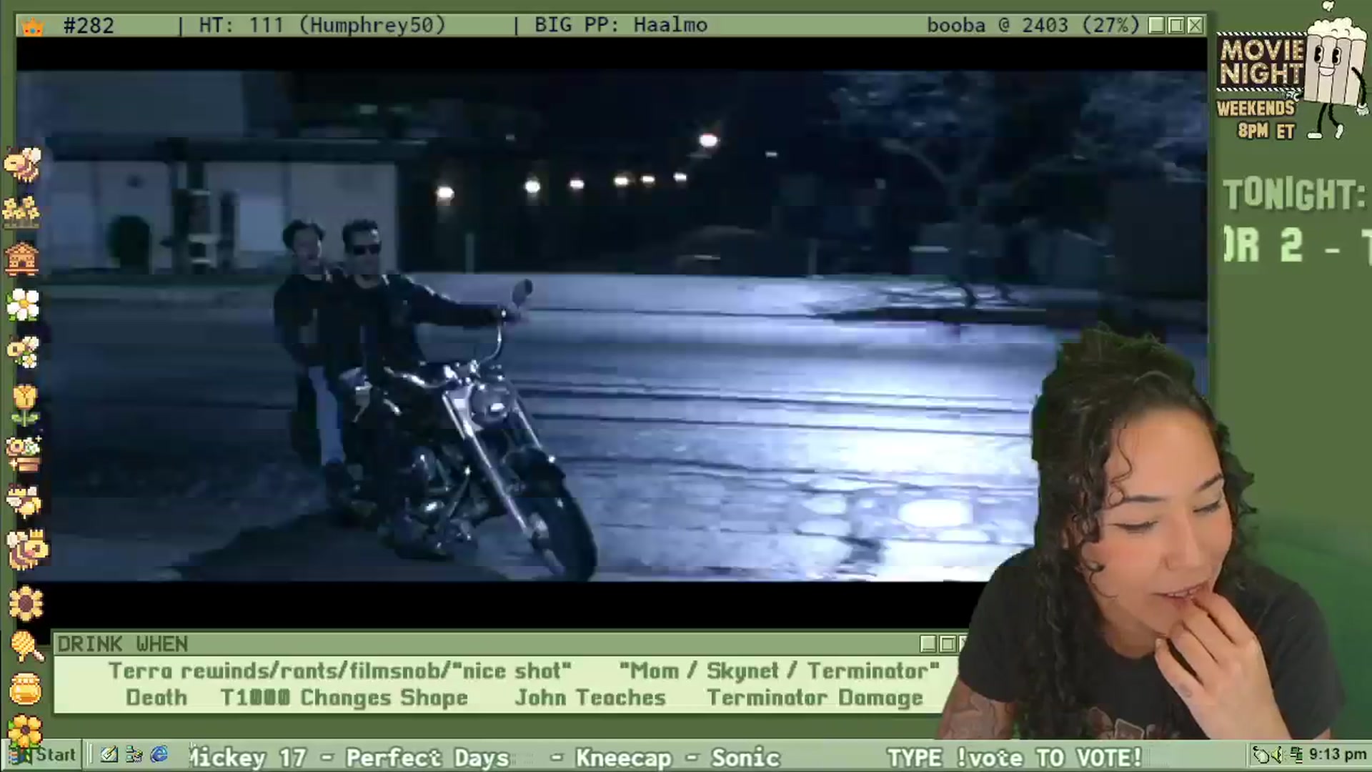Click the DRINK WHEN panel title
Image resolution: width=1372 pixels, height=772 pixels.
pos(123,644)
